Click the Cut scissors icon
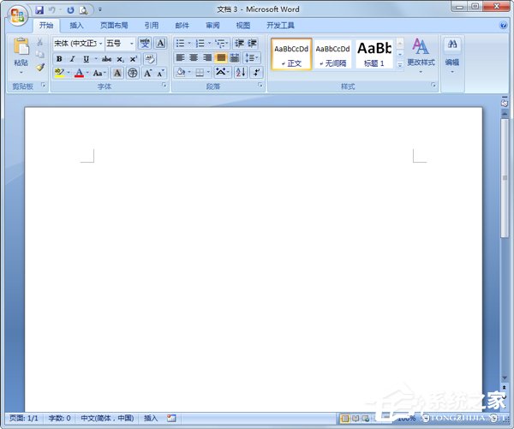Image resolution: width=514 pixels, height=429 pixels. pos(39,43)
